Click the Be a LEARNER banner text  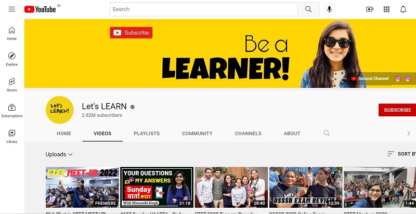point(226,58)
